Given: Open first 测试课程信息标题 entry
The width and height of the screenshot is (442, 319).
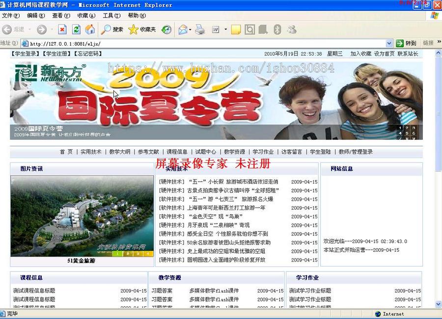Looking at the screenshot, I should click(x=34, y=291).
